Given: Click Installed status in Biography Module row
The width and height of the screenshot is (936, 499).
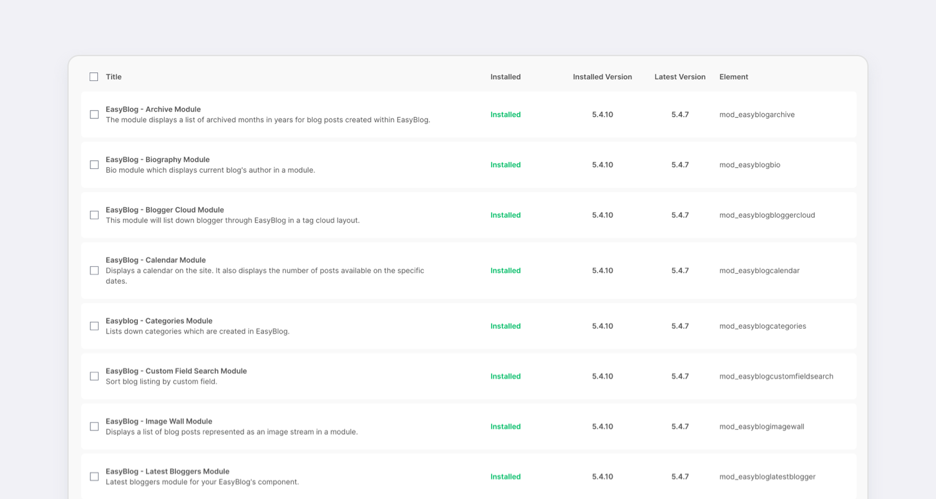Looking at the screenshot, I should click(x=505, y=165).
